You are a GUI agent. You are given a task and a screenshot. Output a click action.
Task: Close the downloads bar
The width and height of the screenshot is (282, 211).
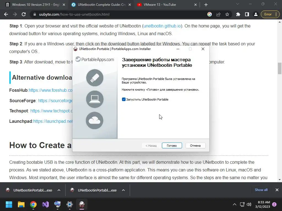click(x=277, y=190)
